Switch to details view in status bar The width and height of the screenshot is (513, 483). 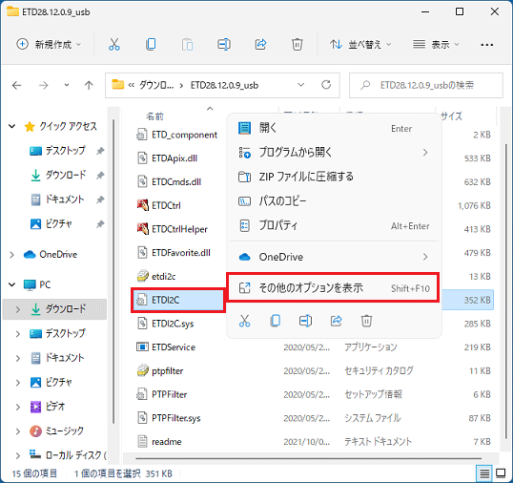[x=484, y=473]
